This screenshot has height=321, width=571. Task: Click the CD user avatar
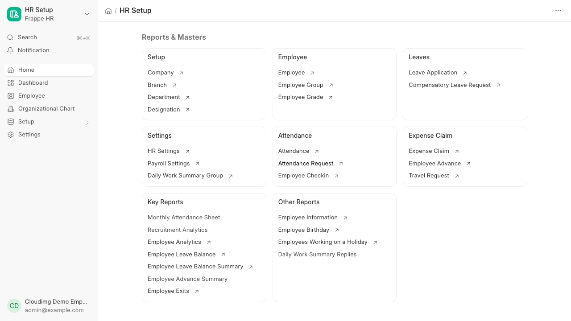14,306
